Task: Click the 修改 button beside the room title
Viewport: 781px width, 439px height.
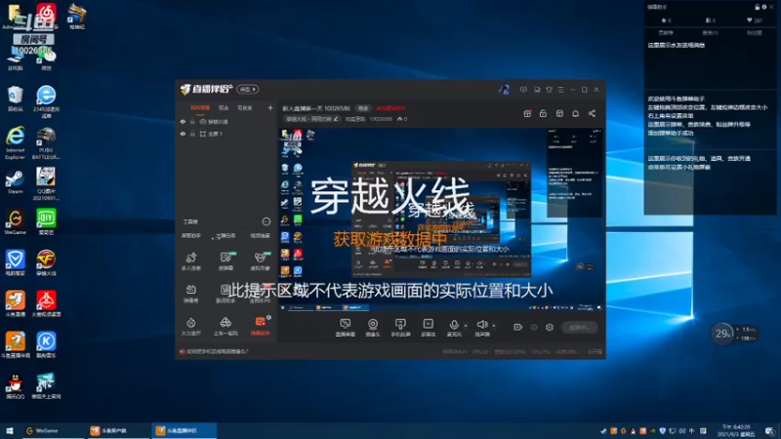Action: click(x=363, y=108)
